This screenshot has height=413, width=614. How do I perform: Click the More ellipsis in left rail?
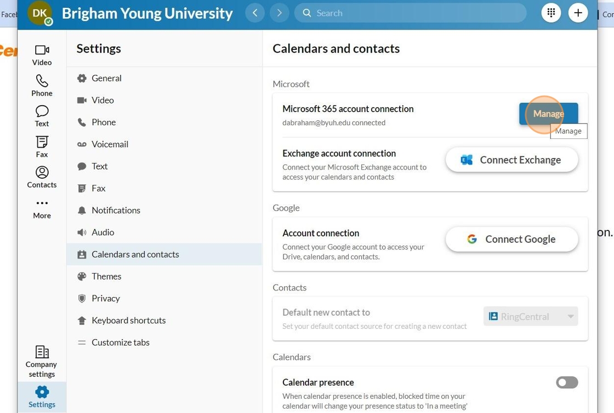coord(42,209)
